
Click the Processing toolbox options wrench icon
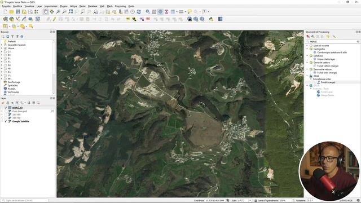pyautogui.click(x=334, y=37)
